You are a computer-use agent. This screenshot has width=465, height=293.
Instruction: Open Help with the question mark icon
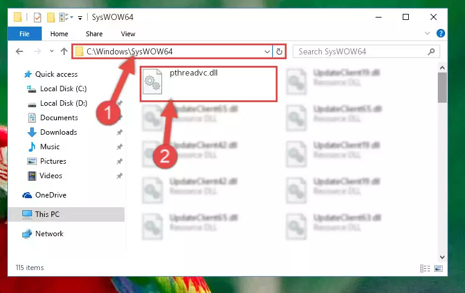[440, 33]
